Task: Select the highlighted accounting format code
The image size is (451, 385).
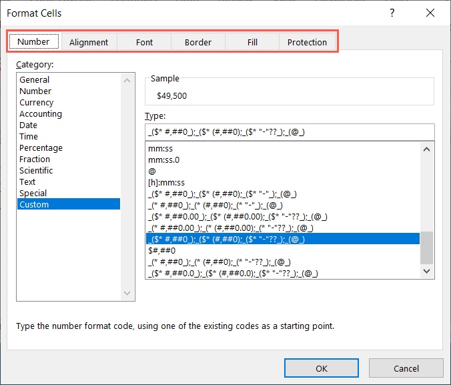Action: click(283, 239)
